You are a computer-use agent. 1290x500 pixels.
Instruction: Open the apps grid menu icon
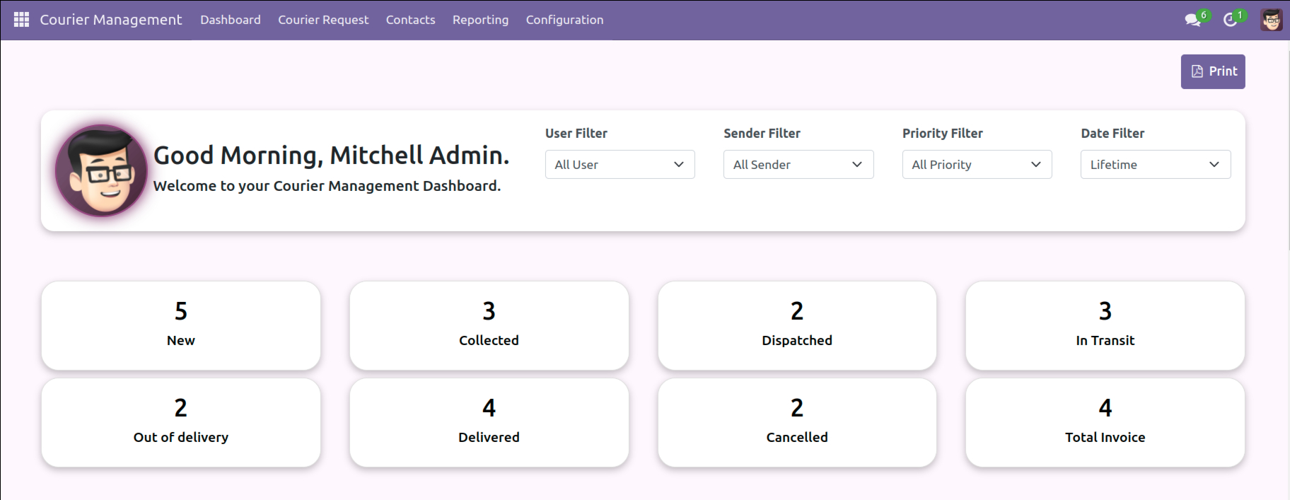coord(21,20)
